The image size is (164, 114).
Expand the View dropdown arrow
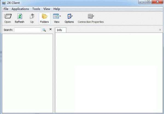click(x=60, y=17)
